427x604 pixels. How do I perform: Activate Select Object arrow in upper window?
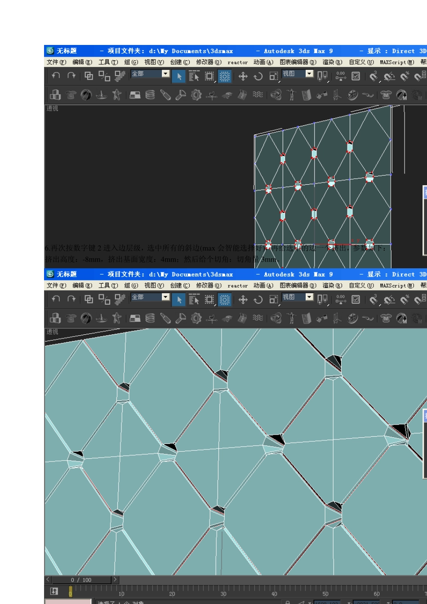(x=179, y=76)
